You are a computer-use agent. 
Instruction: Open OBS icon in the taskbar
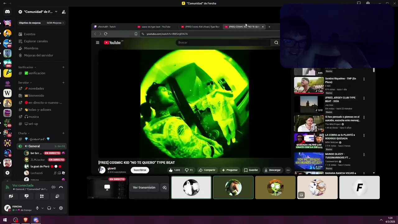point(16,220)
